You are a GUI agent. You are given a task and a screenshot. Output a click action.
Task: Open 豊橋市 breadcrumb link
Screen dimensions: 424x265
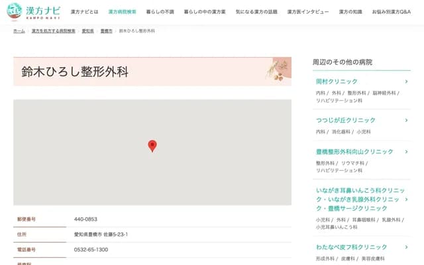[x=106, y=31]
